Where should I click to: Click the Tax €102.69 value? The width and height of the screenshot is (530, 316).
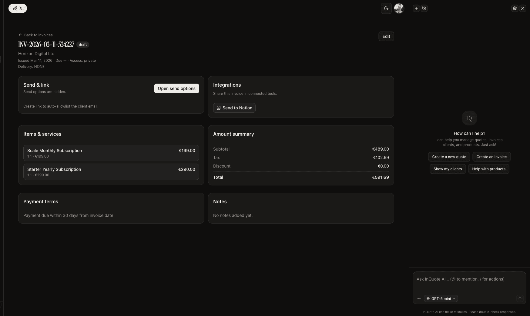point(381,158)
